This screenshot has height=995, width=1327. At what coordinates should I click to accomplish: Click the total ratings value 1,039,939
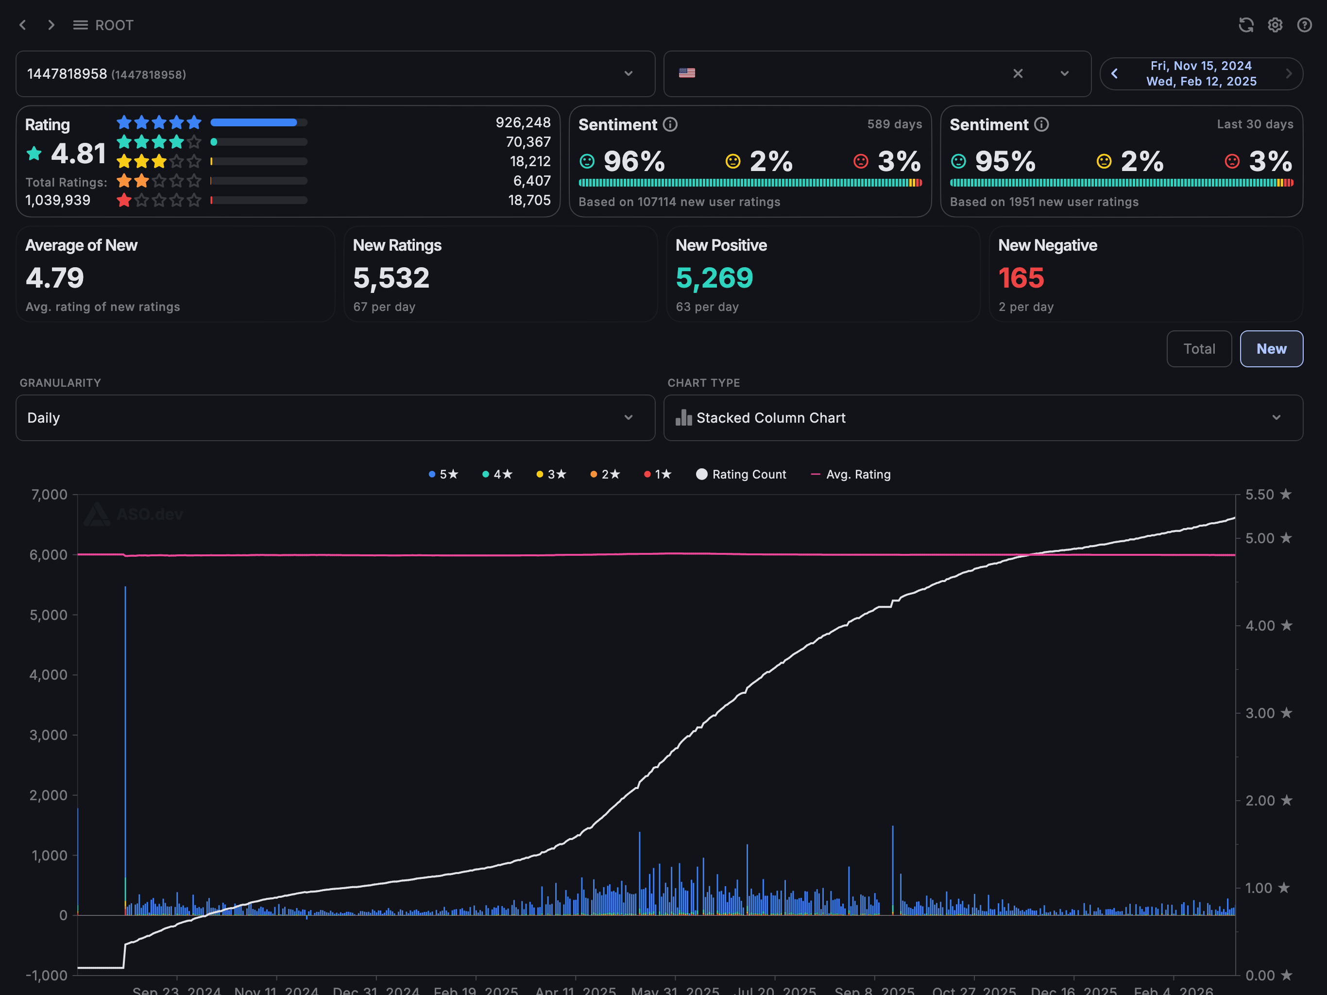pos(58,201)
